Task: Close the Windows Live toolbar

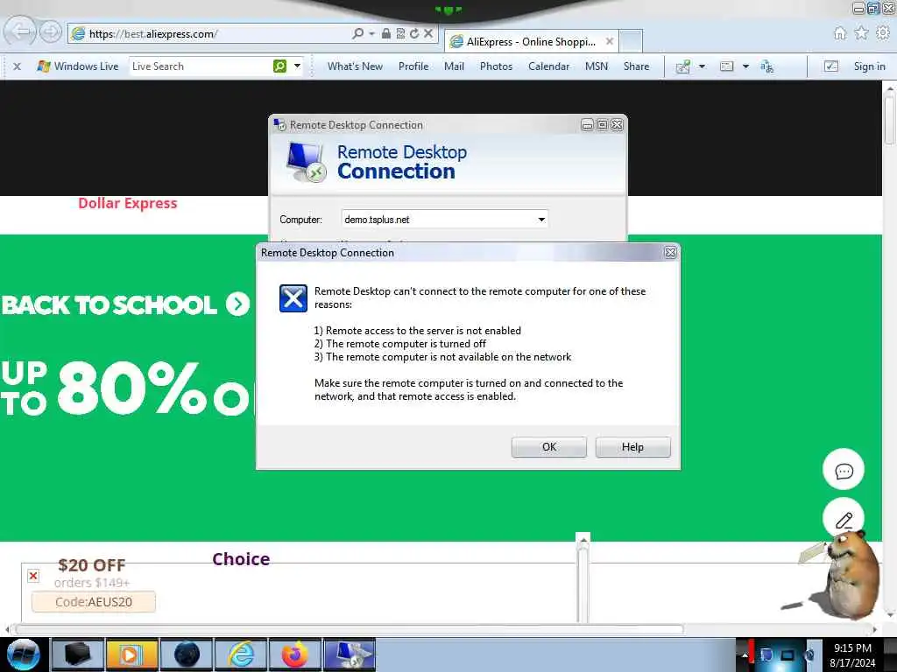Action: tap(18, 66)
